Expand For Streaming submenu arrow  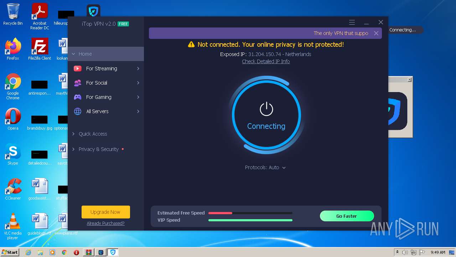138,69
